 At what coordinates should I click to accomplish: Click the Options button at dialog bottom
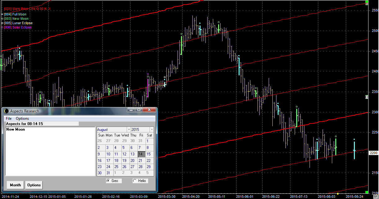pos(34,185)
